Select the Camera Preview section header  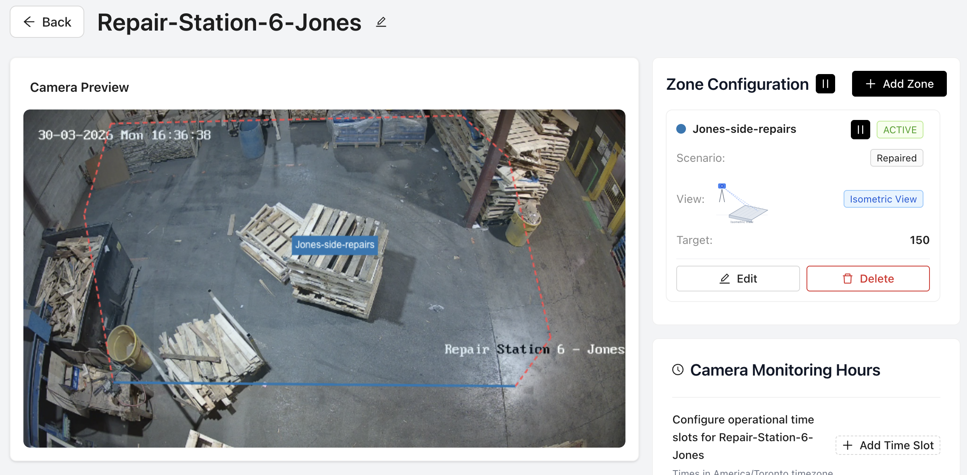79,87
